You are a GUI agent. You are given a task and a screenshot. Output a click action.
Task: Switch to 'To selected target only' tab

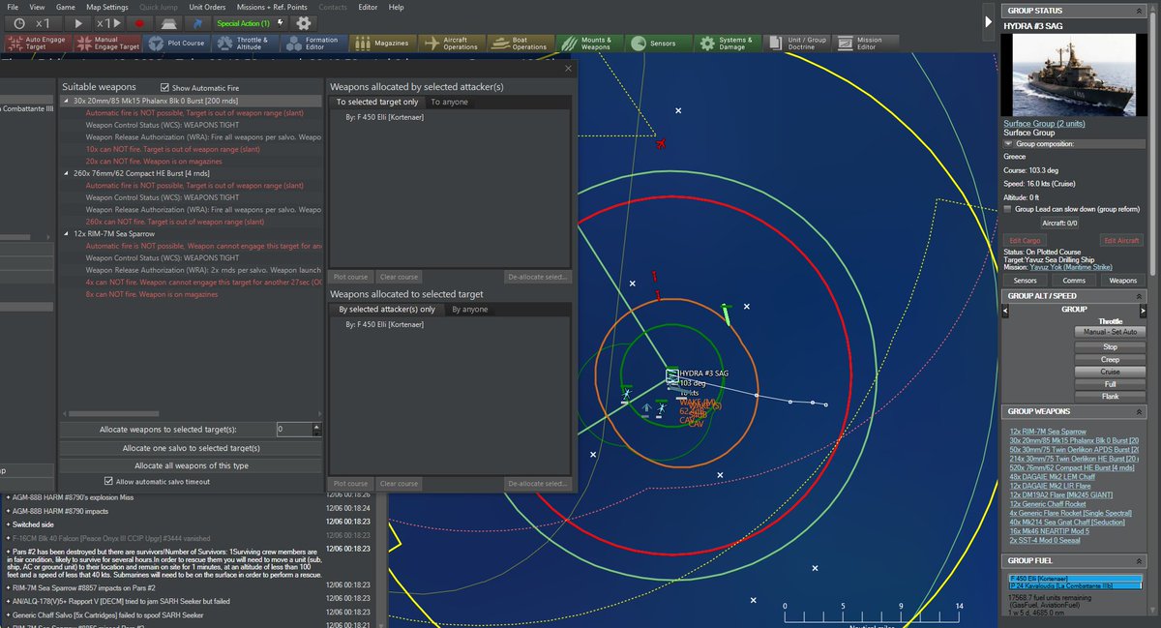(x=377, y=102)
